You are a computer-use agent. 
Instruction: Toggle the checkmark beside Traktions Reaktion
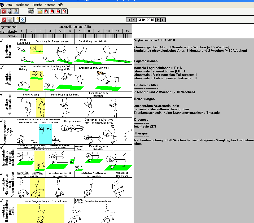pyautogui.click(x=2, y=41)
